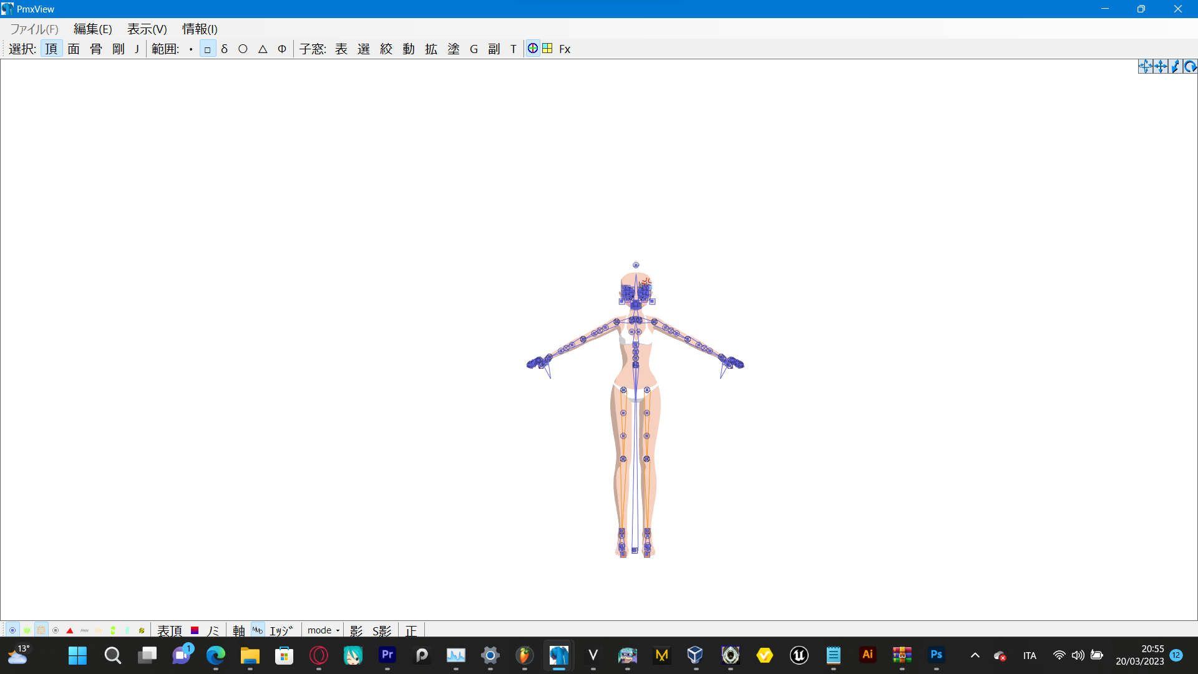
Task: Click the head bone marker above the model
Action: [x=636, y=265]
